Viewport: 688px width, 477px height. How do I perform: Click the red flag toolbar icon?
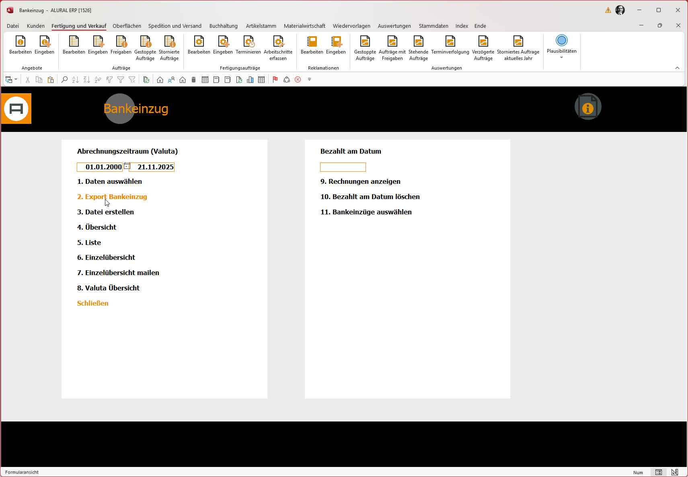[275, 80]
